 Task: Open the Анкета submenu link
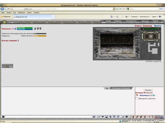pos(159,22)
